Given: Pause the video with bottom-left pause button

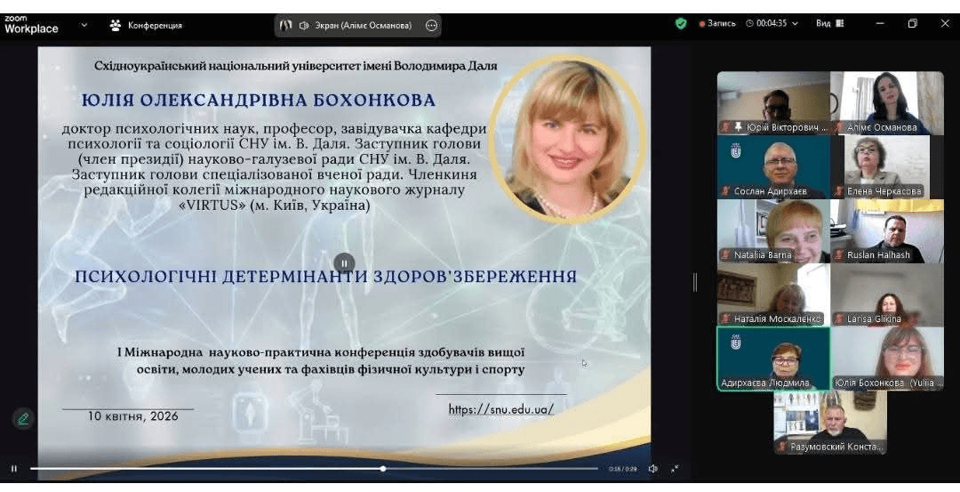Looking at the screenshot, I should tap(14, 469).
